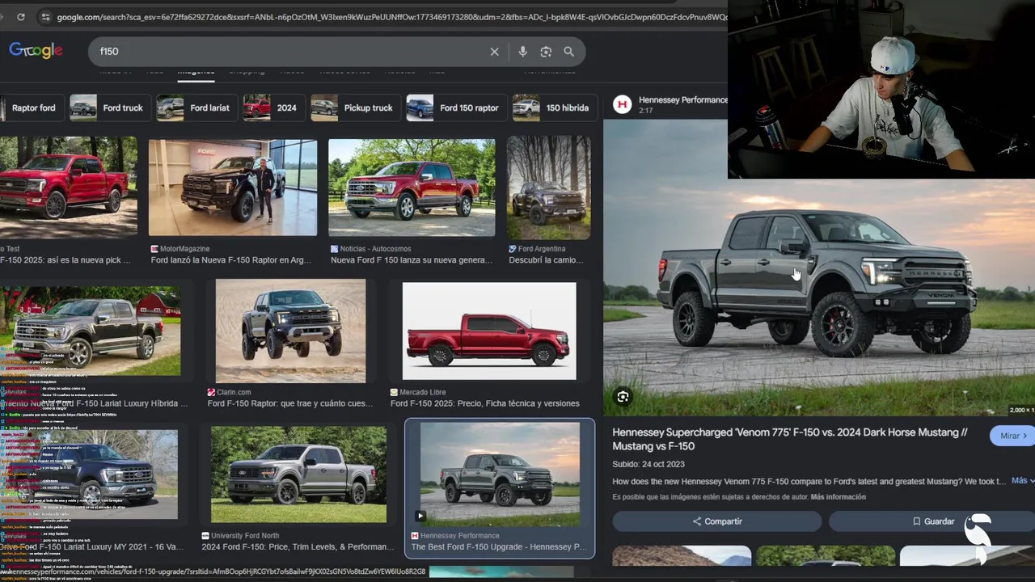The image size is (1035, 582).
Task: Open selected Hennessey Performance thumbnail
Action: pos(500,474)
